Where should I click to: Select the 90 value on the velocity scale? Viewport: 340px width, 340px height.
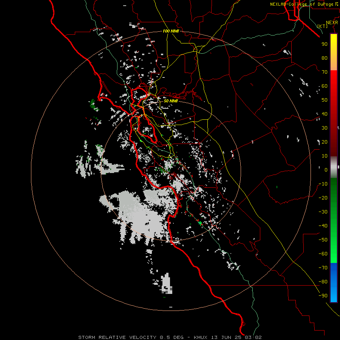coord(325,44)
